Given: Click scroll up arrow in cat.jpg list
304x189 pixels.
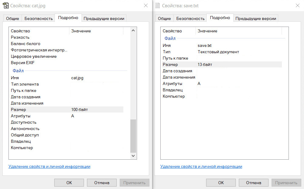Looking at the screenshot, I should pyautogui.click(x=133, y=31).
